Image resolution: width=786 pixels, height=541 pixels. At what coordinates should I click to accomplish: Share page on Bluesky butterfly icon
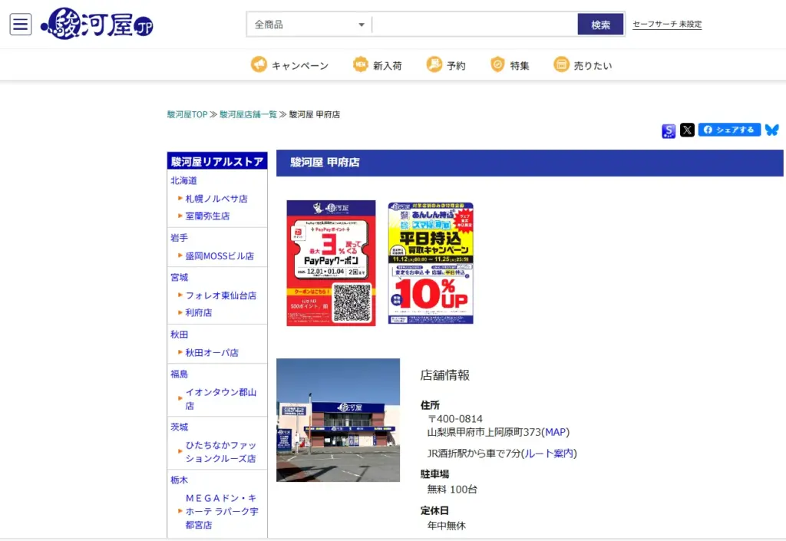pos(771,130)
